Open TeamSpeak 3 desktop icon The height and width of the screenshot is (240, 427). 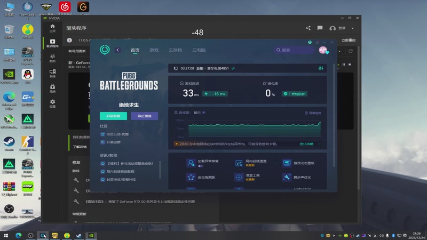28,10
